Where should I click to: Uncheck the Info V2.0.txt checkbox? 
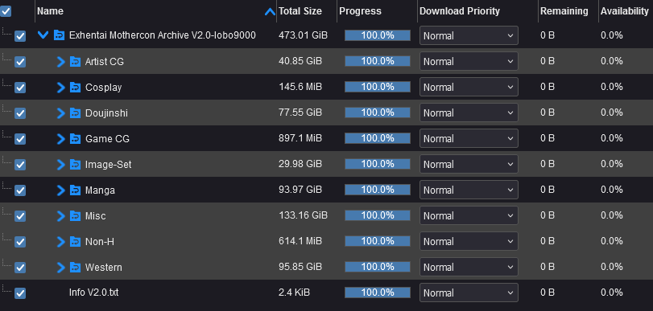(x=20, y=293)
